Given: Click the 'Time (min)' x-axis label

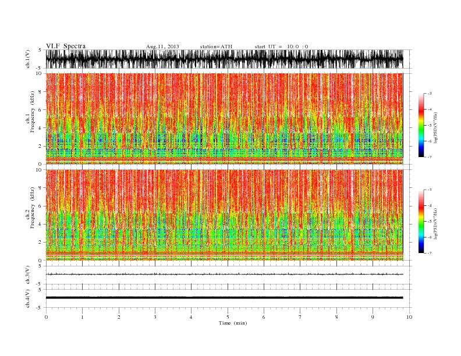Looking at the screenshot, I should [233, 323].
